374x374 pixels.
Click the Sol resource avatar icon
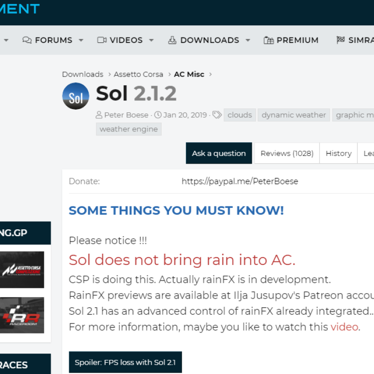tap(75, 96)
